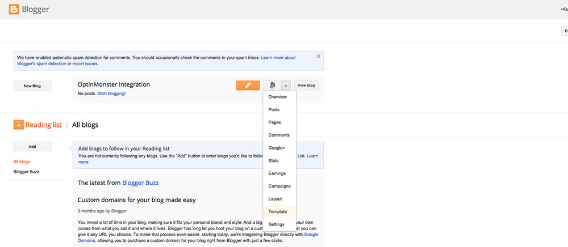Click the View blog button

(x=306, y=86)
